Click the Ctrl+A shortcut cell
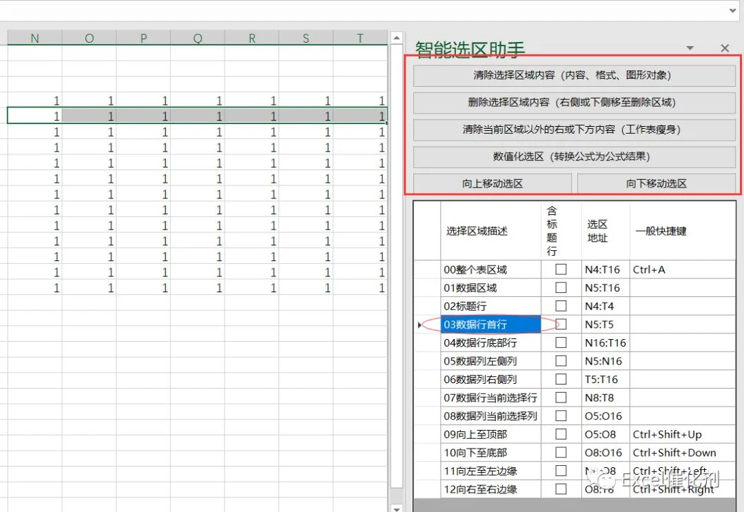 683,269
